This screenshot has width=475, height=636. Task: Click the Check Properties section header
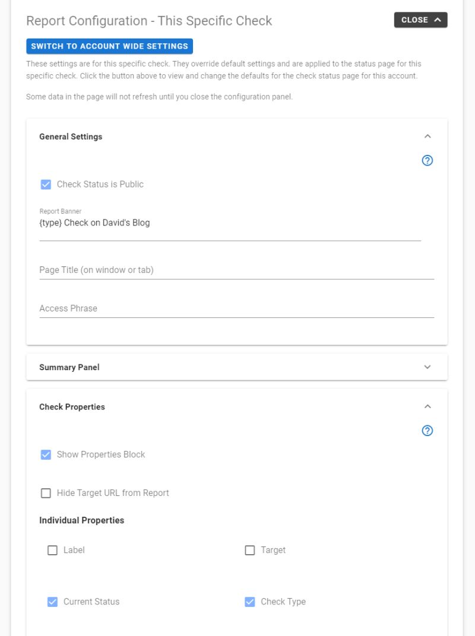click(71, 406)
